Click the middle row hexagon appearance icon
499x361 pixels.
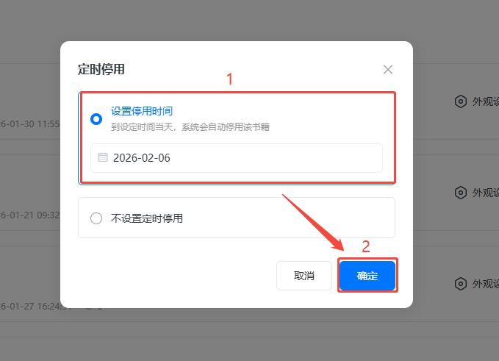[460, 193]
